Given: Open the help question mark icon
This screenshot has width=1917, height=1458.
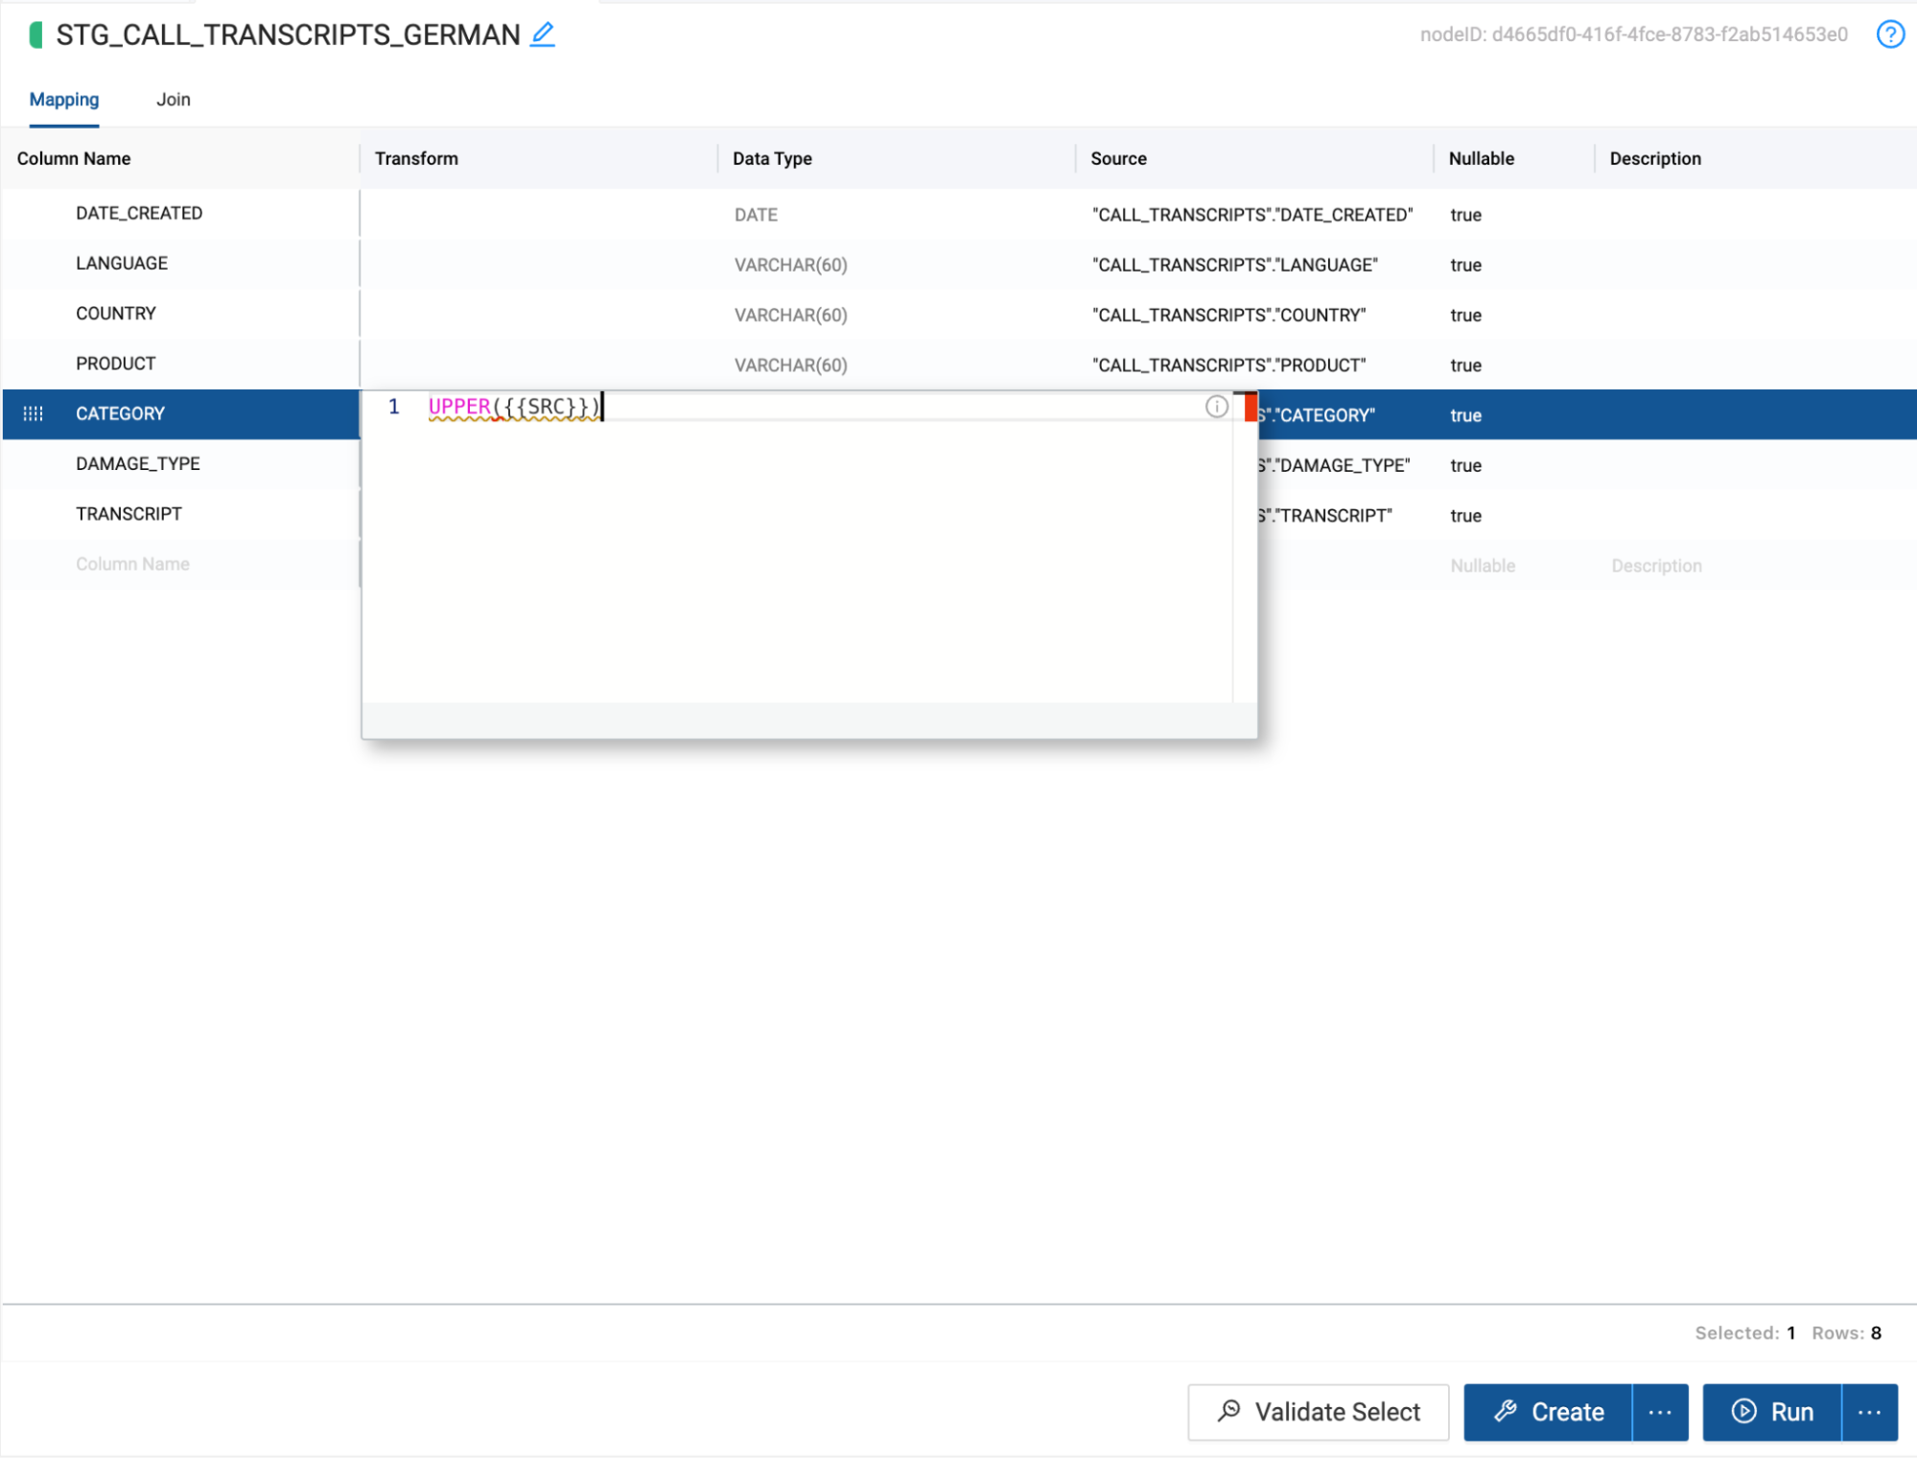Looking at the screenshot, I should (1889, 35).
